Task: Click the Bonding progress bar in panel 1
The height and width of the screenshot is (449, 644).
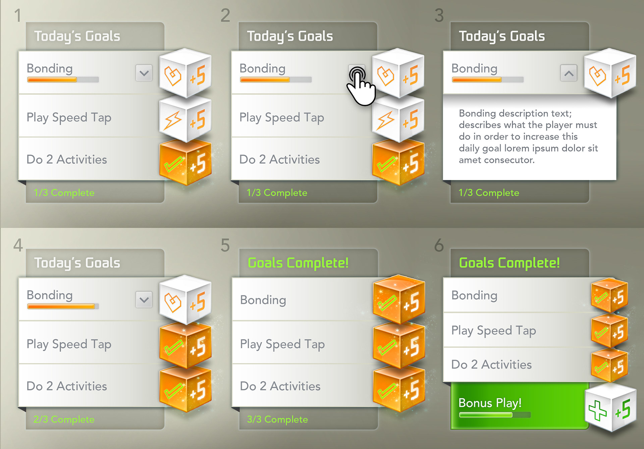Action: point(63,80)
